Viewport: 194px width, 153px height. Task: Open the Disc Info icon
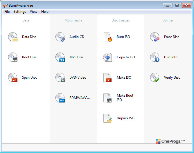tap(155, 57)
